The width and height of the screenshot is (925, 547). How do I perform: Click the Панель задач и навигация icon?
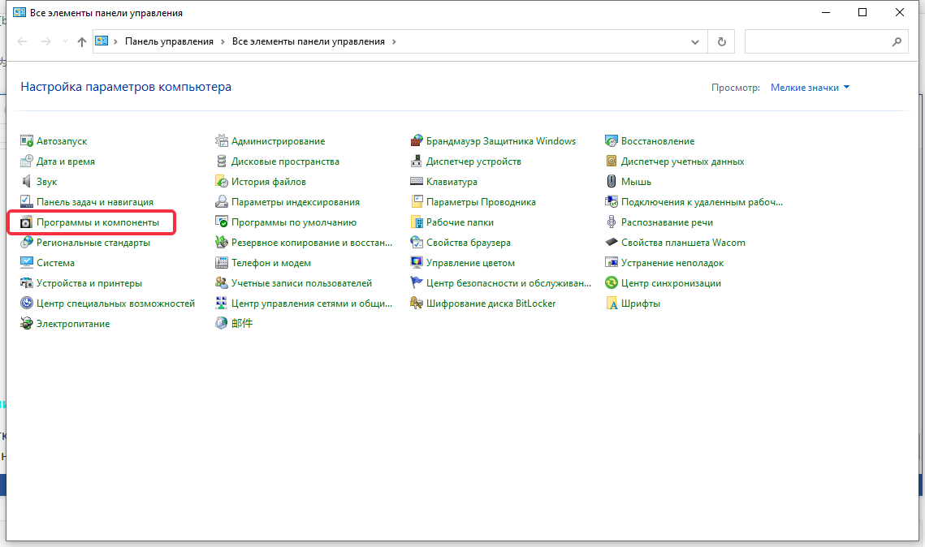pos(27,201)
